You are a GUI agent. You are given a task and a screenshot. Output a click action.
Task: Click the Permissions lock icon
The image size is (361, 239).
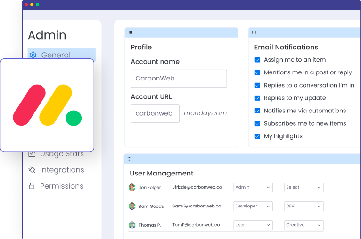click(32, 186)
